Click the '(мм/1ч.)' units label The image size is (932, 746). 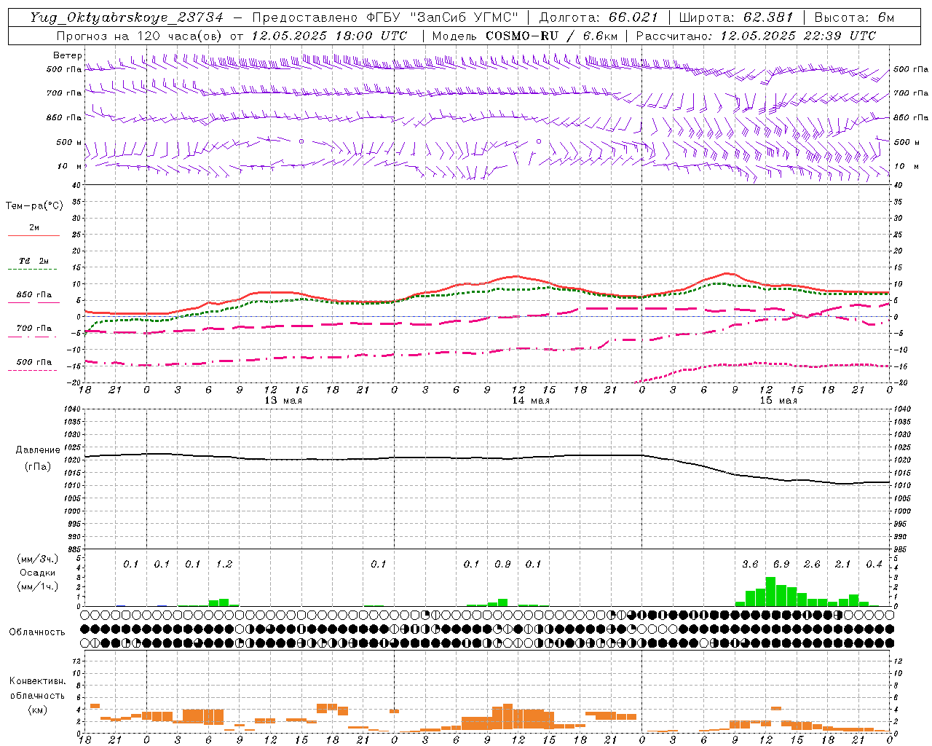(38, 586)
